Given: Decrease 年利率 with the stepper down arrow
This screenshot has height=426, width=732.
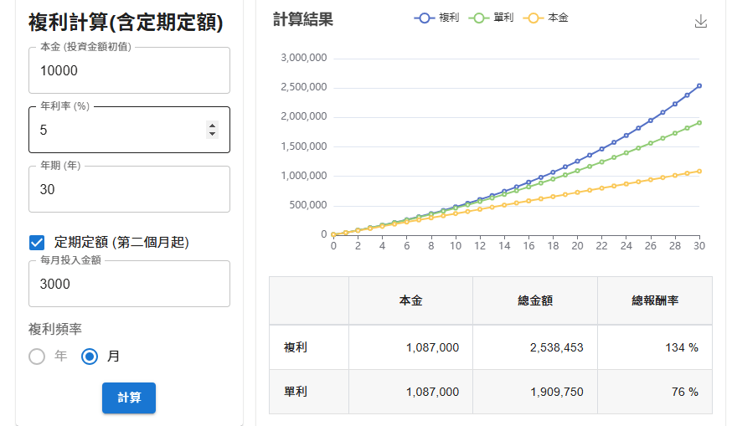Looking at the screenshot, I should [213, 134].
